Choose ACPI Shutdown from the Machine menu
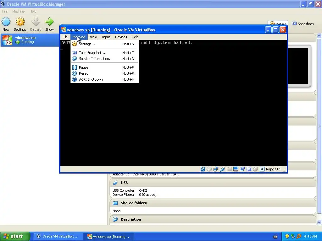This screenshot has height=241, width=322. (105, 79)
